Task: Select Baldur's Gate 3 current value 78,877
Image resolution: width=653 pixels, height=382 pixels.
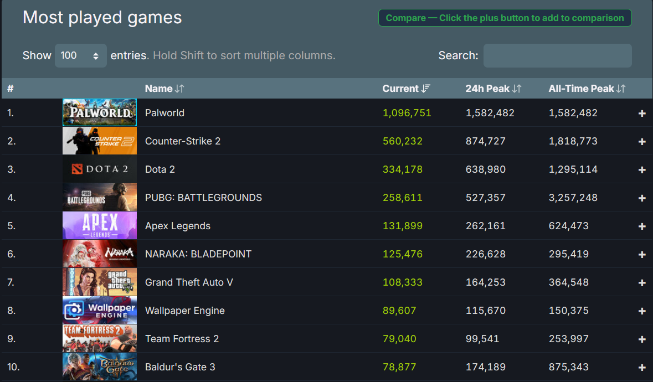Action: click(x=399, y=367)
